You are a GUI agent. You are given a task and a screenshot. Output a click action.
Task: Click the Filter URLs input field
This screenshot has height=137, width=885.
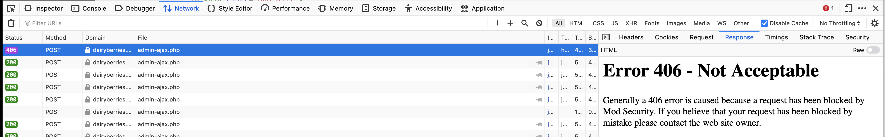click(x=254, y=23)
